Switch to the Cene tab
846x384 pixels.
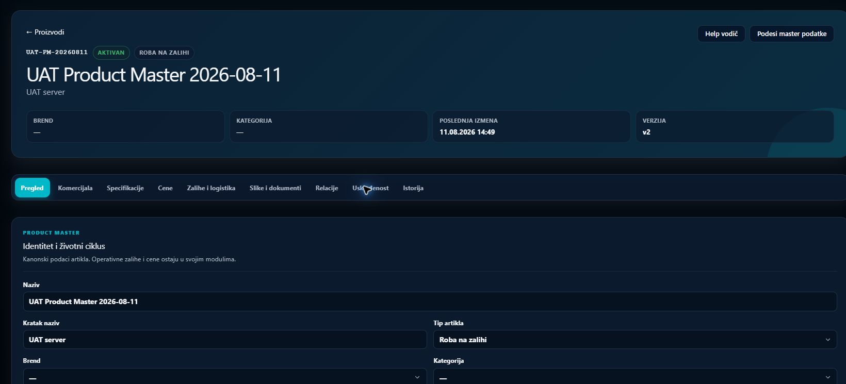tap(165, 188)
